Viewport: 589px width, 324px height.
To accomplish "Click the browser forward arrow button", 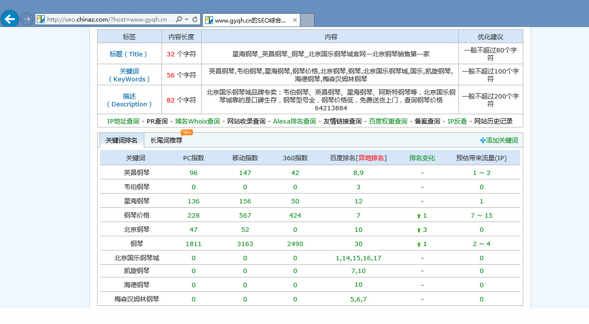I will [27, 19].
